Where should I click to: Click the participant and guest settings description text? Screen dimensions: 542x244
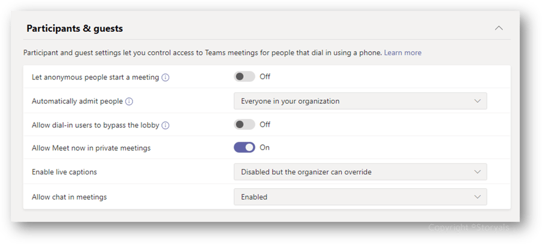tap(202, 53)
